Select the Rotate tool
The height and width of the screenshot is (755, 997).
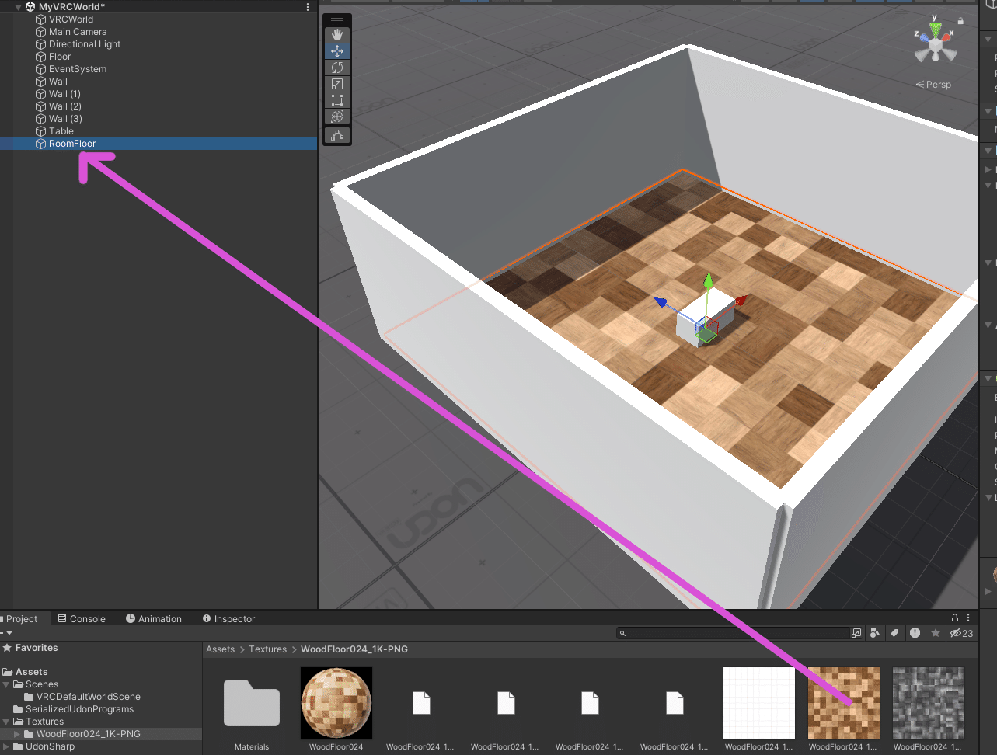(x=336, y=68)
